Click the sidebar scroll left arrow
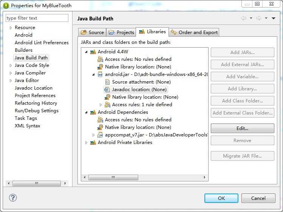Viewport: 283px width, 212px height. click(x=8, y=183)
